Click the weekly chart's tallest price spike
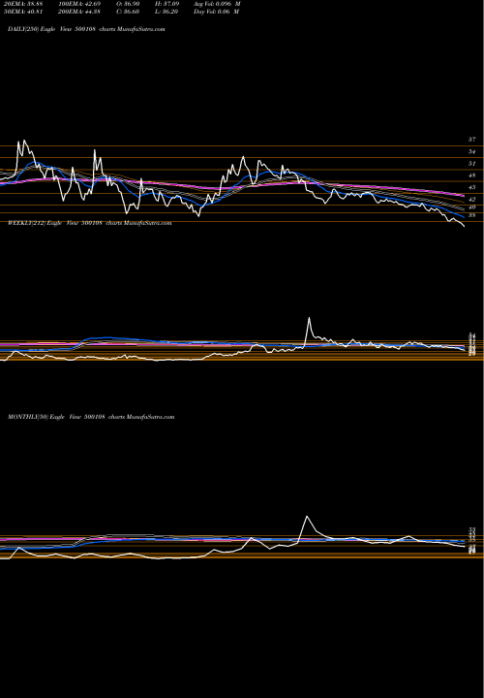The height and width of the screenshot is (698, 484). tap(309, 318)
